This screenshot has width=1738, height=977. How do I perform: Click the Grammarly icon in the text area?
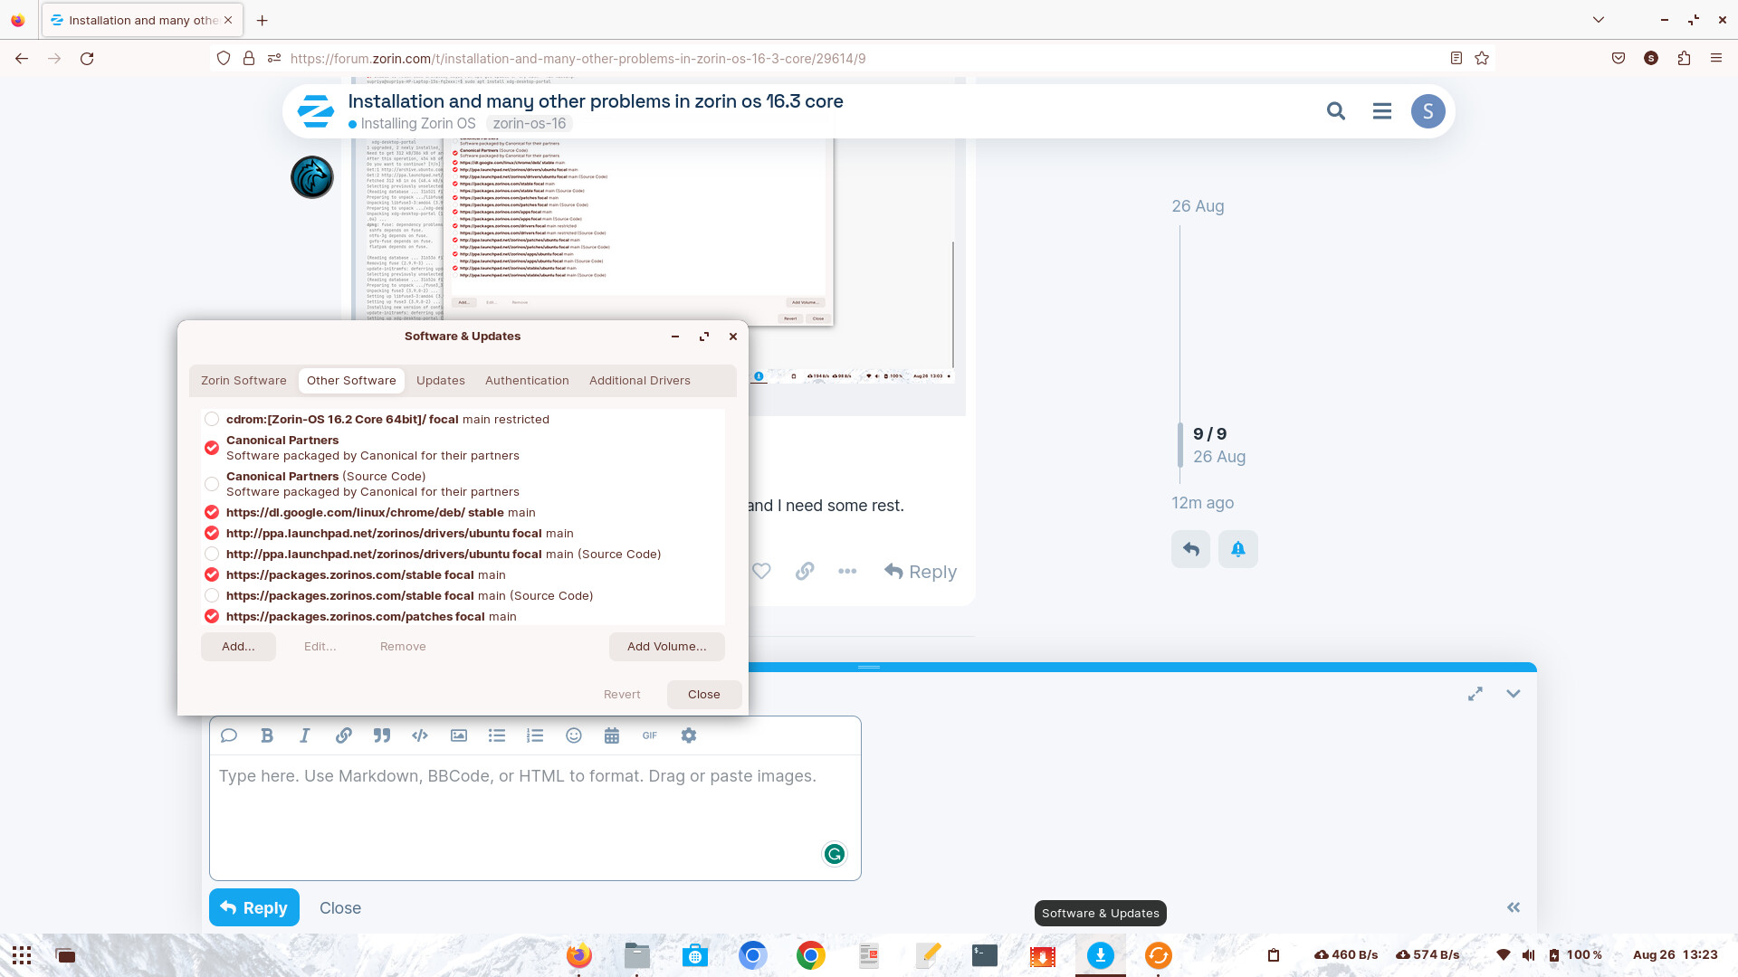tap(835, 853)
